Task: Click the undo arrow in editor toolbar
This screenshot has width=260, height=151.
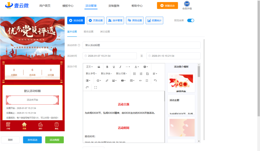Action: point(155,80)
